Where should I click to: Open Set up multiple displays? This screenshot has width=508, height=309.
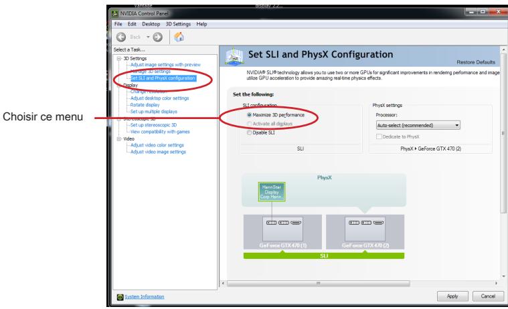click(x=154, y=112)
